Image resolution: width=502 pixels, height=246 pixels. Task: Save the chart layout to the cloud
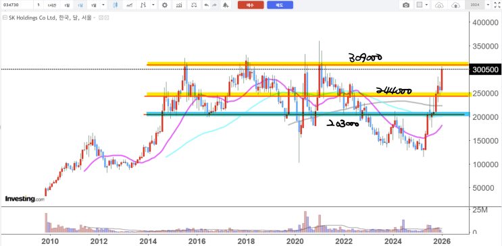tap(455, 5)
